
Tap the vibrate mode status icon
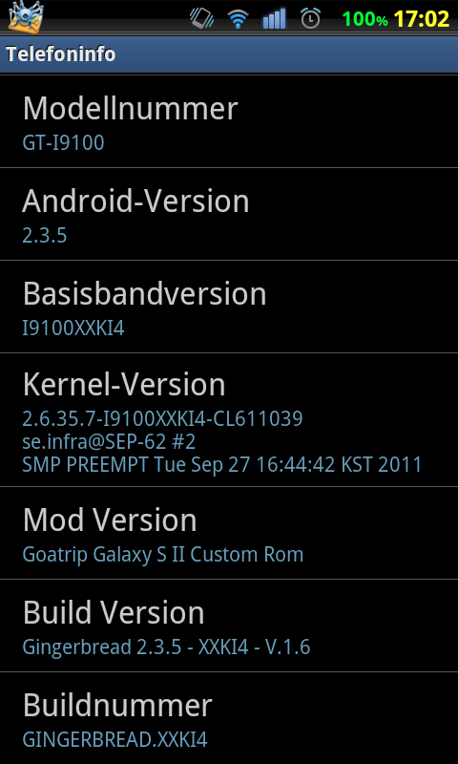[x=201, y=18]
